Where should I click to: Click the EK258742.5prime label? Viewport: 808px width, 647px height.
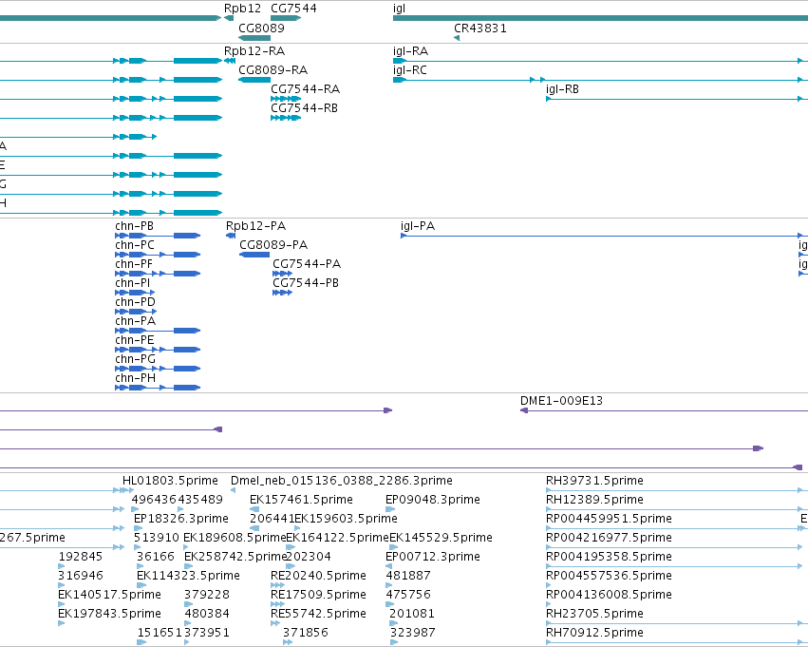[235, 557]
